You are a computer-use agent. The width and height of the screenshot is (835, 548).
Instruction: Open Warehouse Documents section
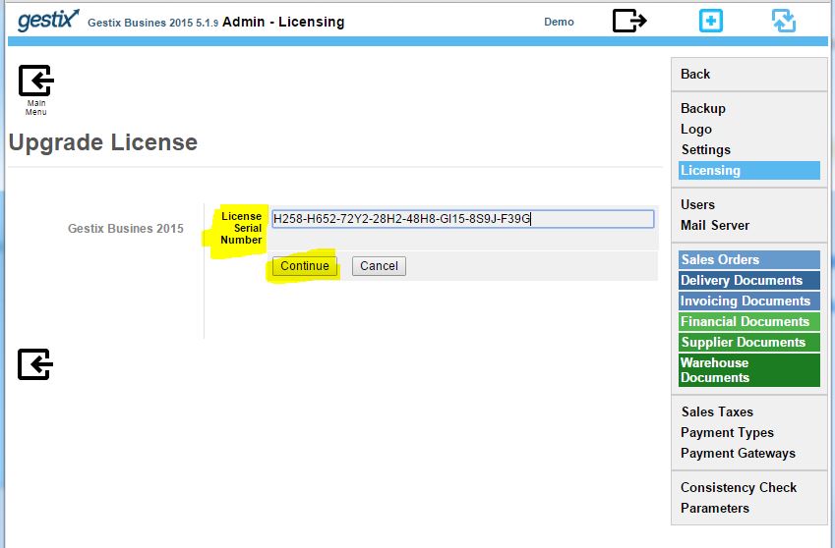749,370
